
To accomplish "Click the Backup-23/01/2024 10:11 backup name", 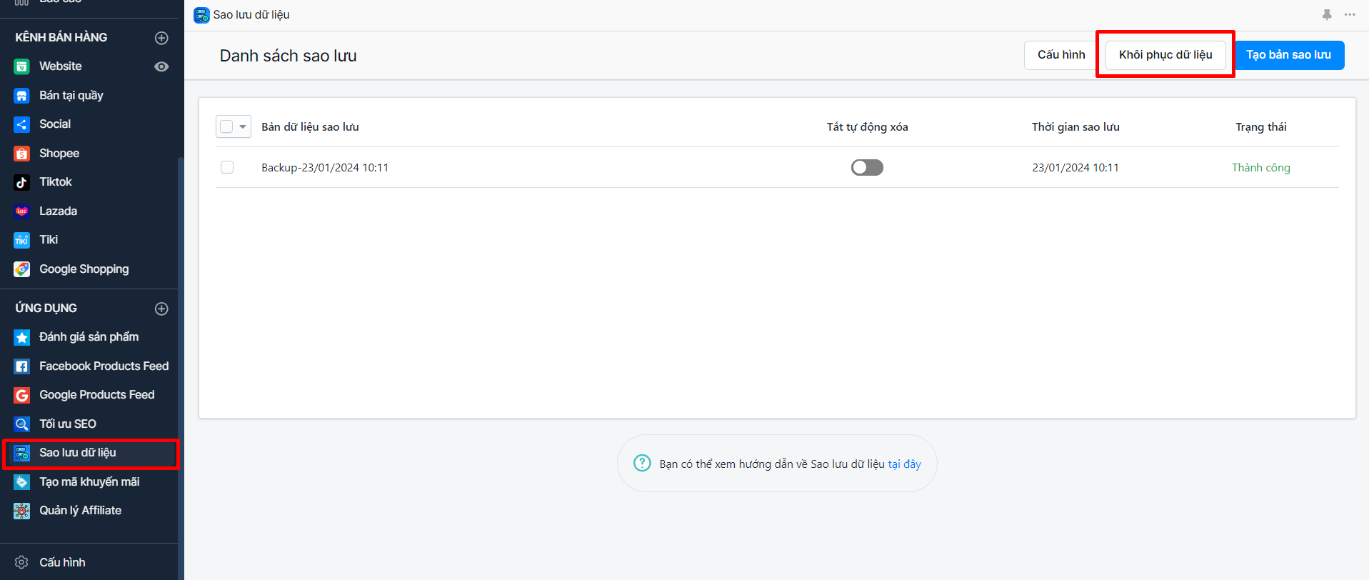I will click(x=325, y=168).
